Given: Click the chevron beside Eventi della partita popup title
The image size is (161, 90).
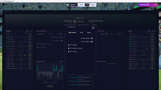Looking at the screenshot, I should click(x=67, y=27).
